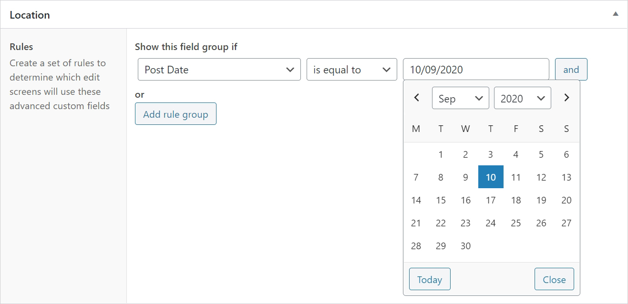The image size is (628, 304).
Task: Close the date picker
Action: click(x=554, y=280)
